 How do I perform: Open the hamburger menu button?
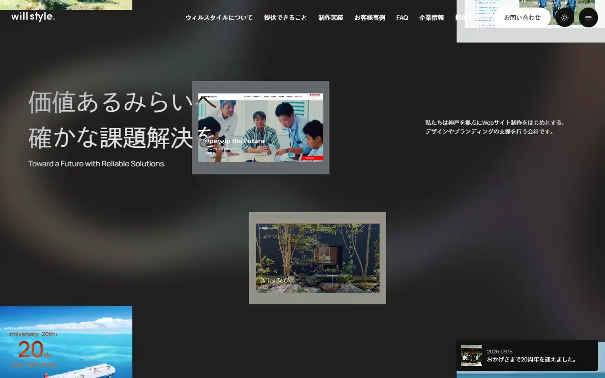click(588, 17)
